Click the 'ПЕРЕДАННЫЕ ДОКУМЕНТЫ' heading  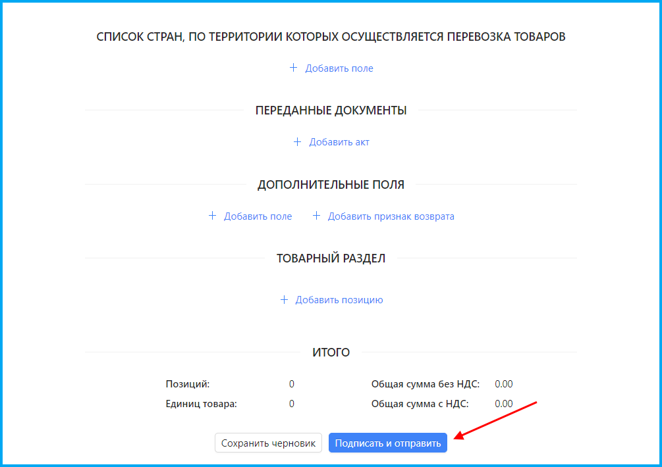(331, 111)
